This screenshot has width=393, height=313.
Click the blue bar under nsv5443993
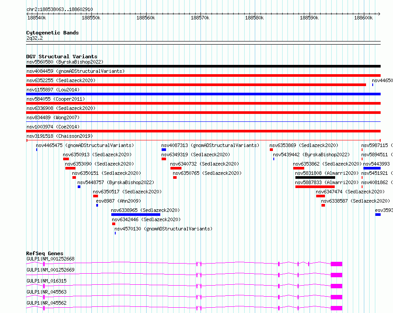[372, 168]
